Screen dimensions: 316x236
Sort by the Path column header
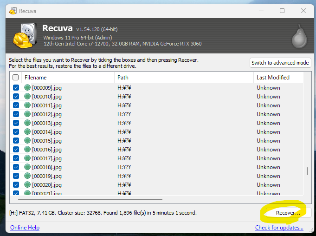(184, 78)
